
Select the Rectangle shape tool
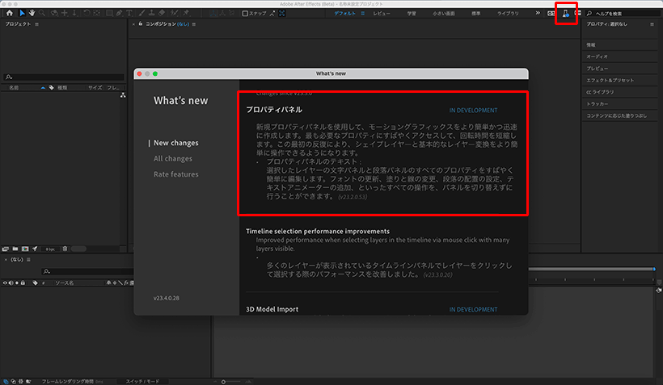point(109,13)
